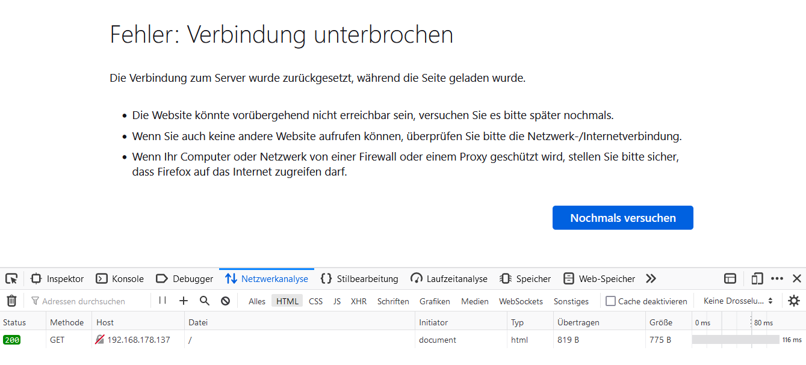Open the Keine Drosselung throttling dropdown
Screen dimensions: 806x365
coord(738,301)
